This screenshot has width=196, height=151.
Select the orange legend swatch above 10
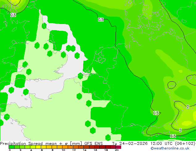[x=65, y=147]
